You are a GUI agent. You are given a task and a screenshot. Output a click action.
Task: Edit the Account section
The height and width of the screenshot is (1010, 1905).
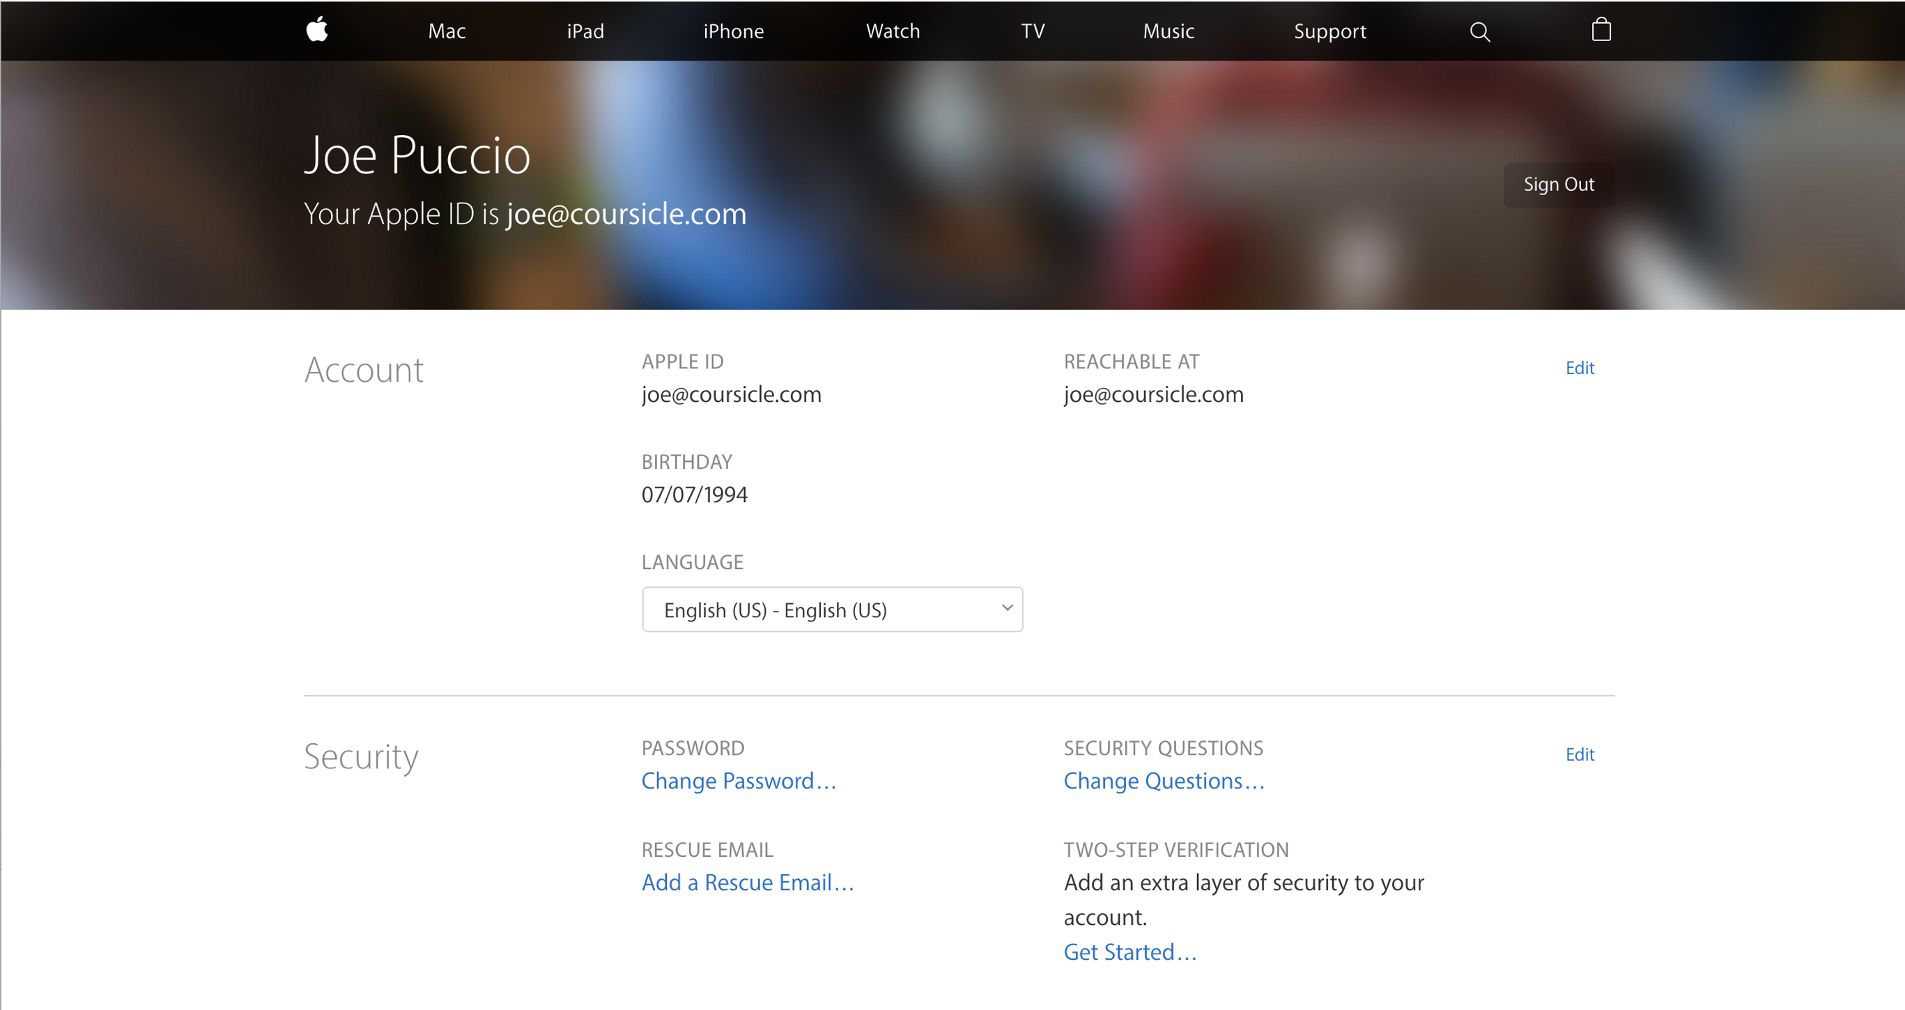pyautogui.click(x=1580, y=368)
